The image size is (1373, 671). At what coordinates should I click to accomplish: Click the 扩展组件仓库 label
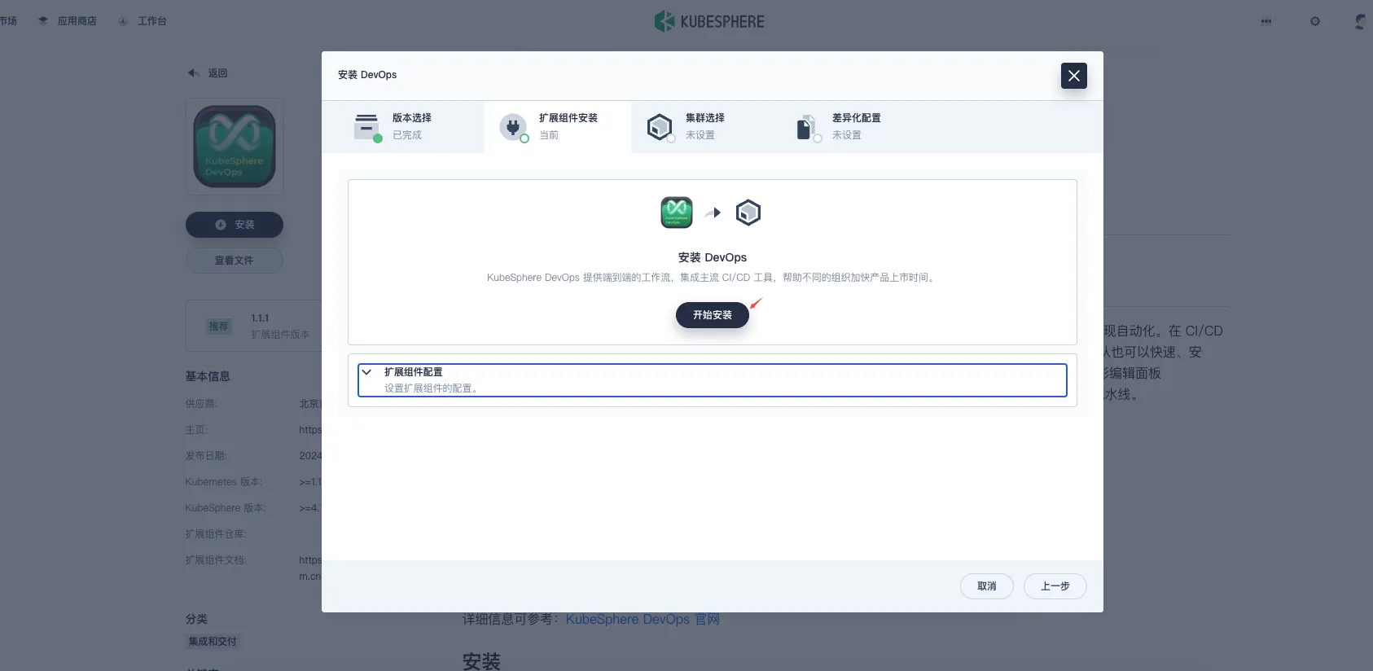point(216,534)
